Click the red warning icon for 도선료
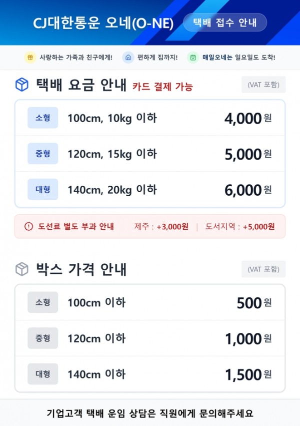This screenshot has width=300, height=426. coord(28,226)
